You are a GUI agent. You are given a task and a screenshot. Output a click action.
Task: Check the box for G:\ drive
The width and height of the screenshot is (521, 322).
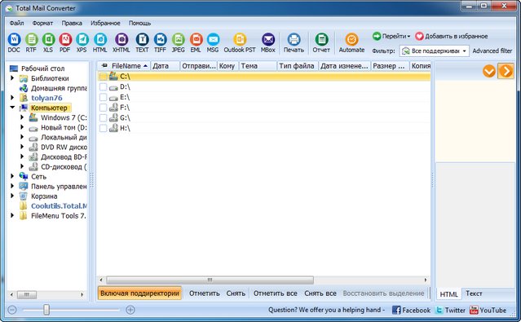click(103, 117)
